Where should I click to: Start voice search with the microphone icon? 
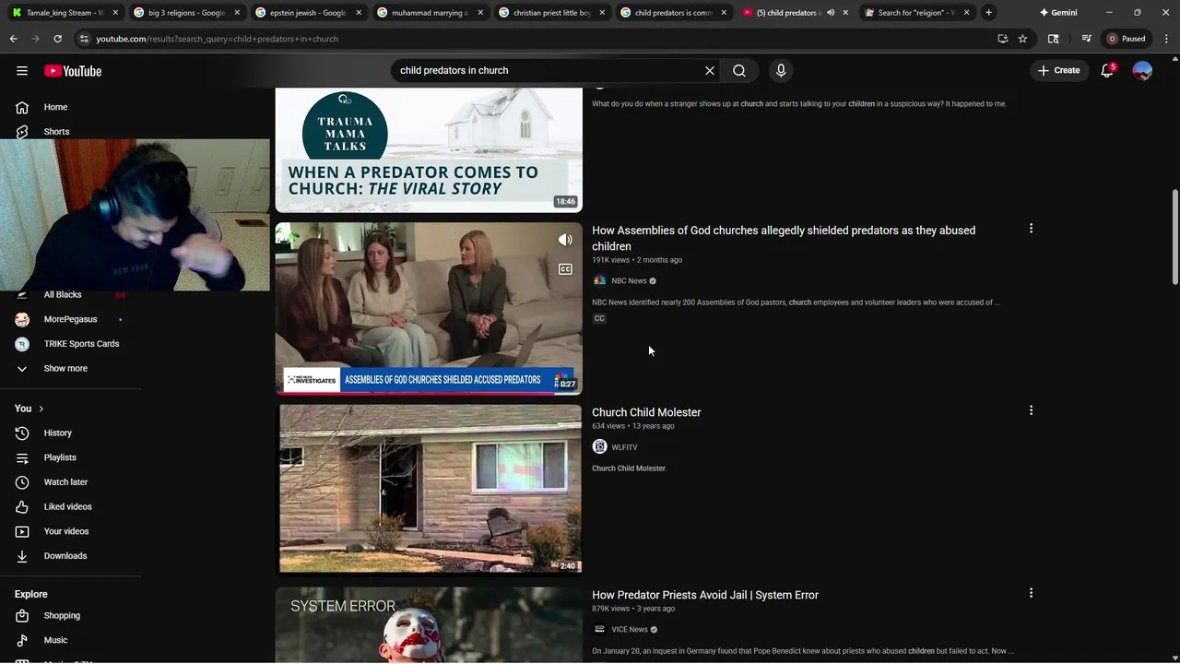pyautogui.click(x=781, y=70)
